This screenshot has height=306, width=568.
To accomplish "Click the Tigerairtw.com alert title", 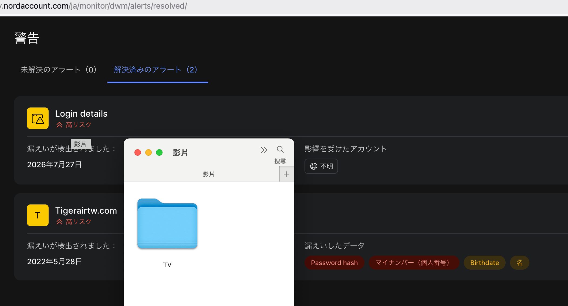I will point(86,211).
